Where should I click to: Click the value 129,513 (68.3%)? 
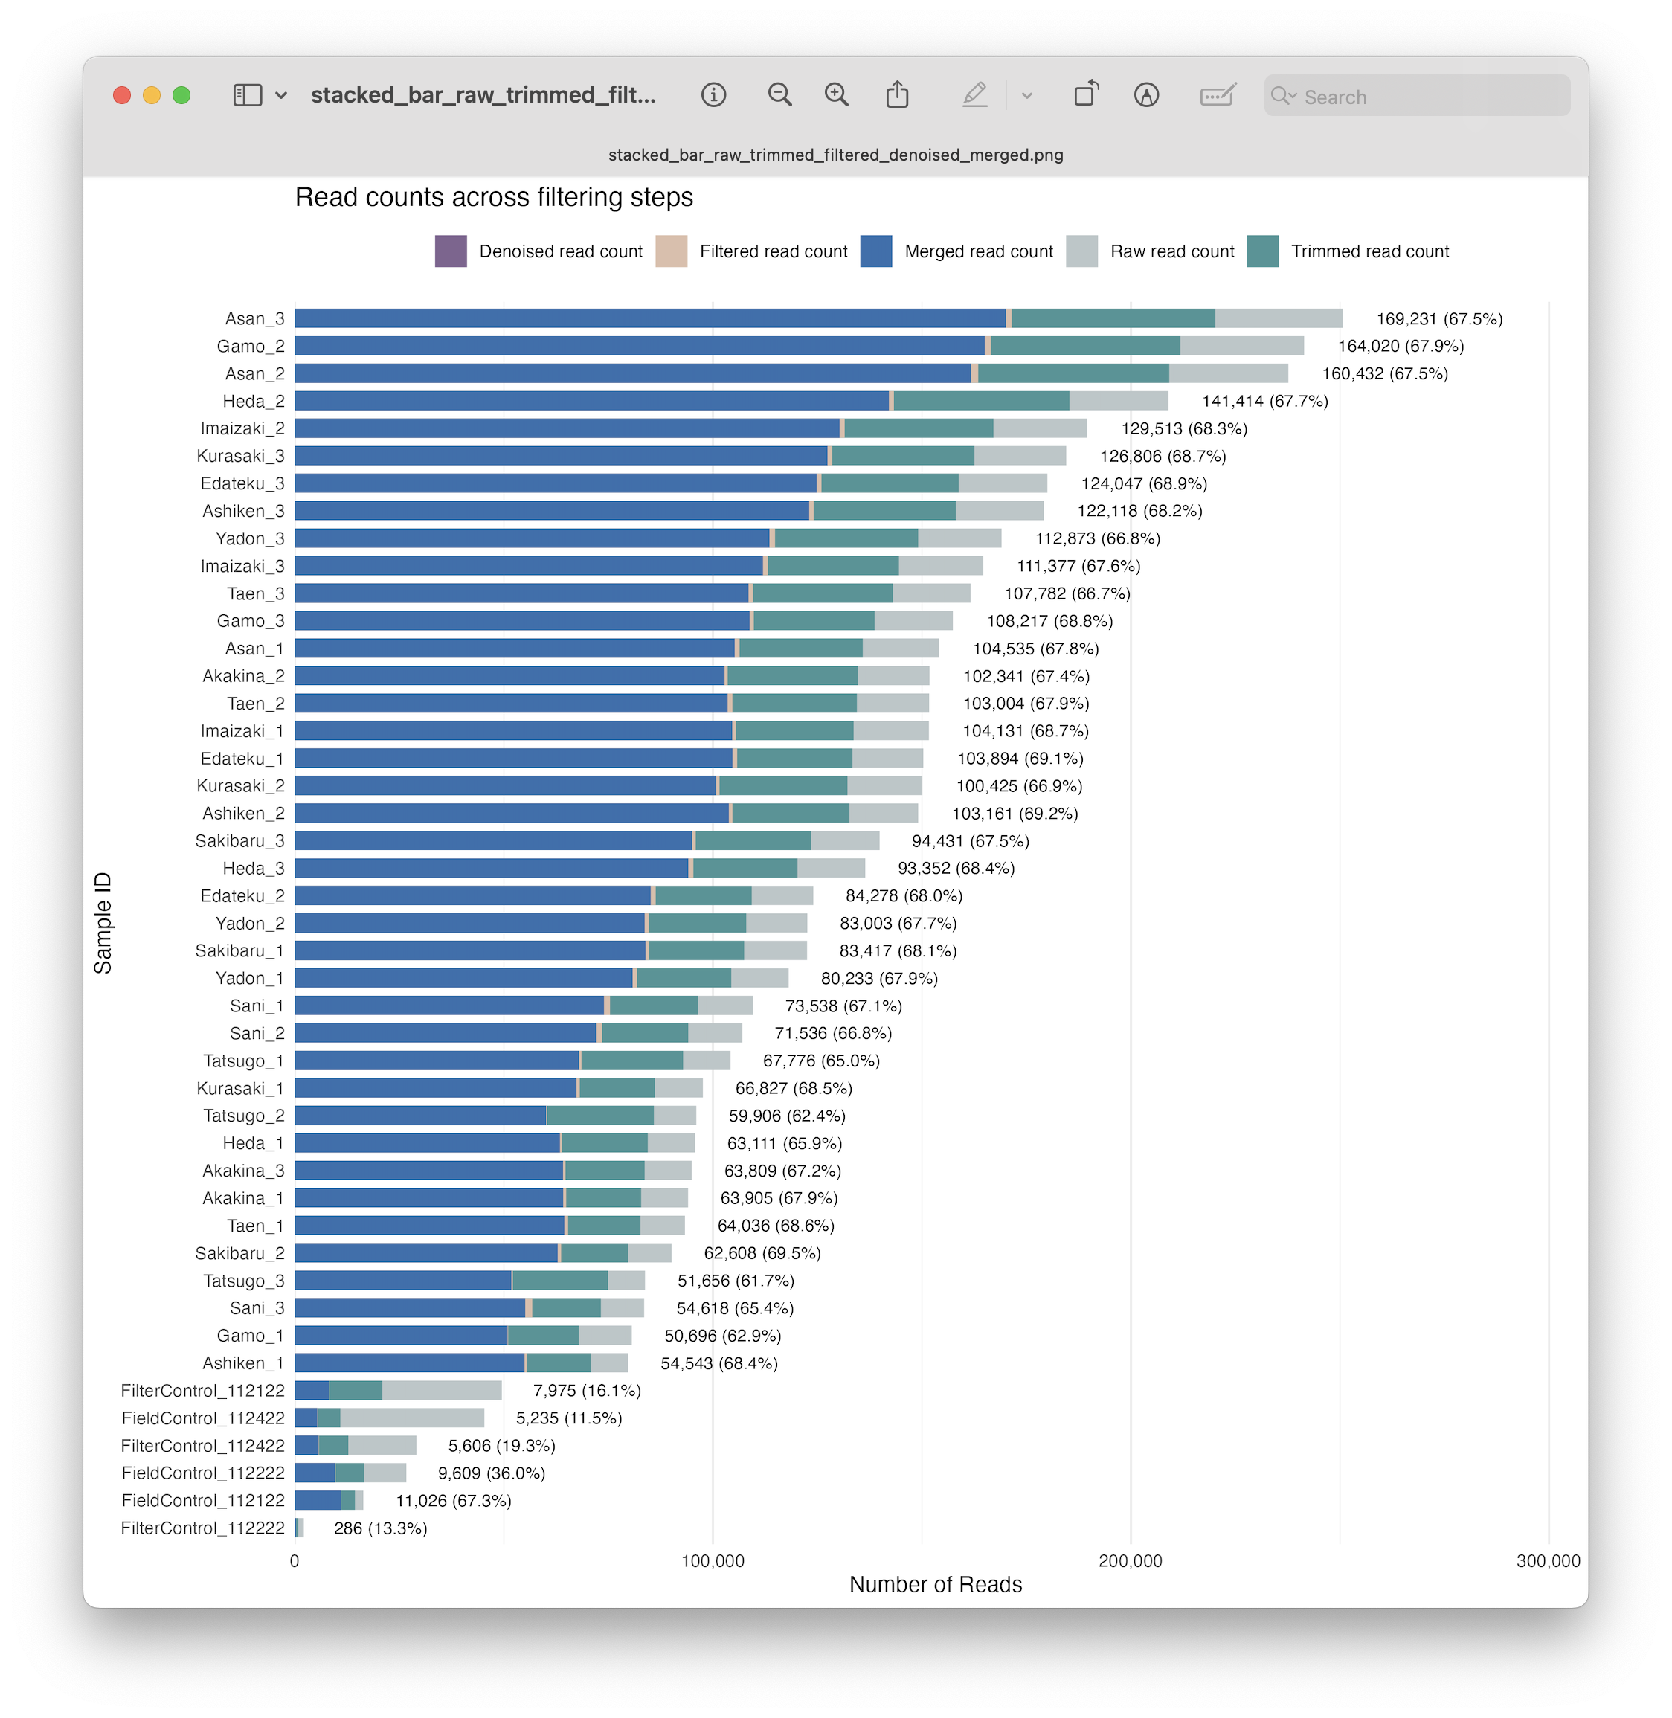pyautogui.click(x=1184, y=428)
